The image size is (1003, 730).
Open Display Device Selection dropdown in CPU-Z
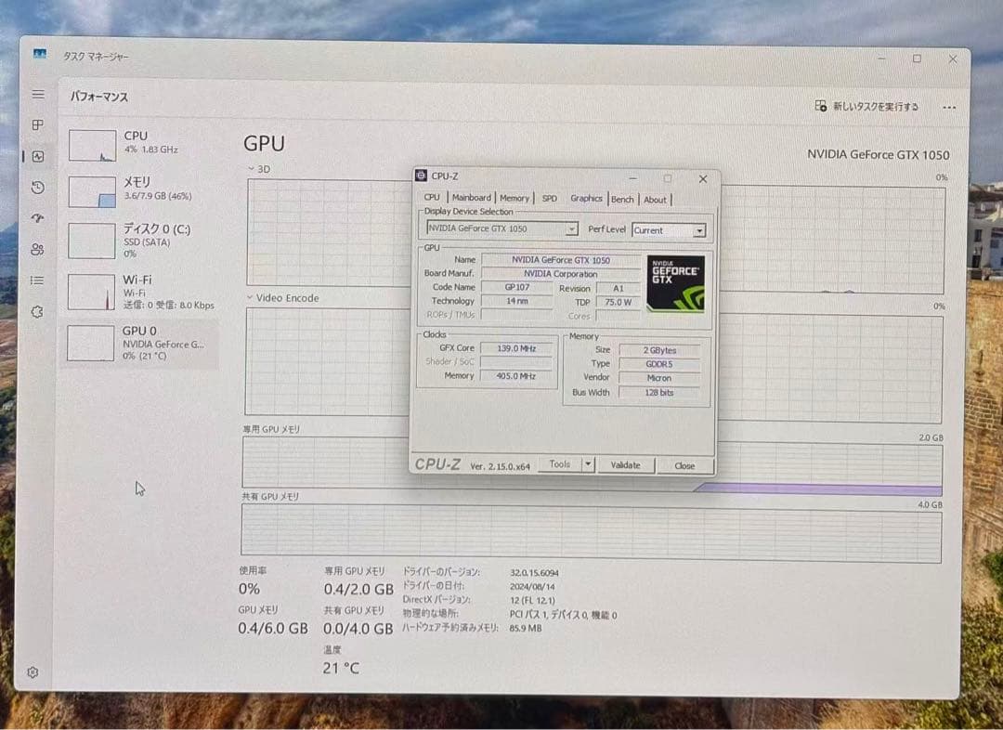pos(502,228)
